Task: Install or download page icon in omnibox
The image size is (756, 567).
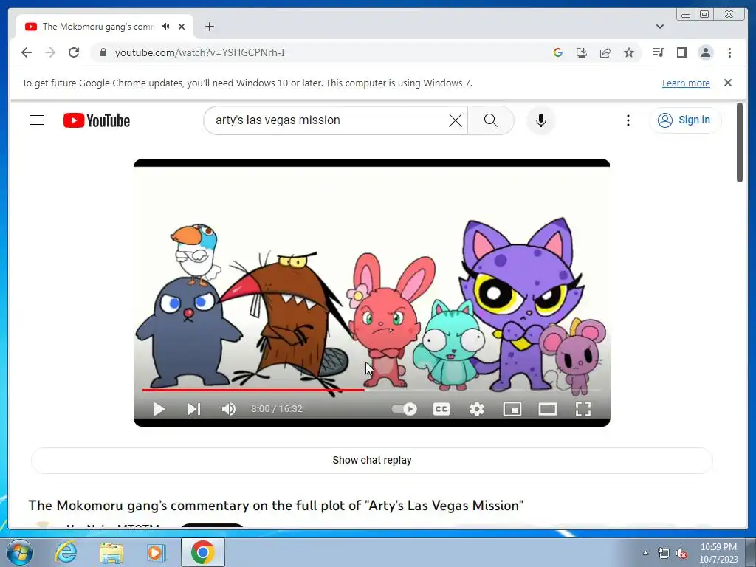Action: click(582, 52)
